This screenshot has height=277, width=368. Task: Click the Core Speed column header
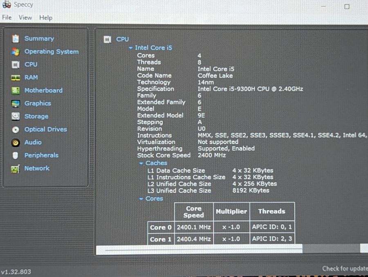[194, 212]
